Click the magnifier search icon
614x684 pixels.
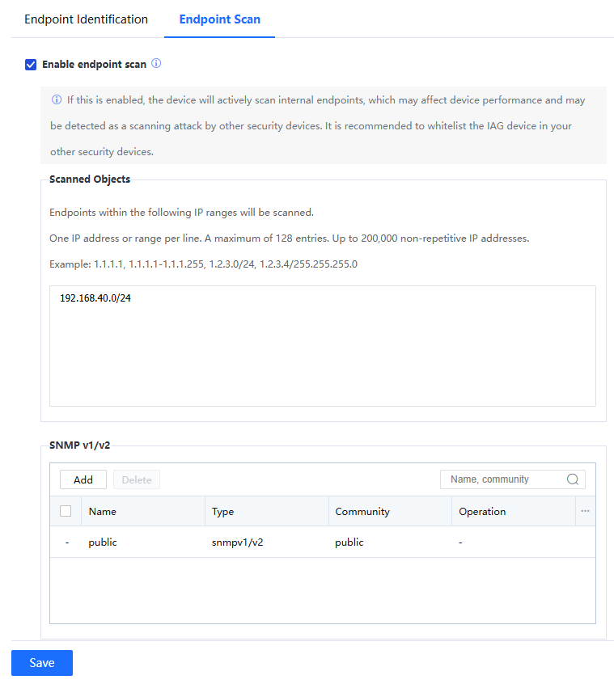pos(573,479)
